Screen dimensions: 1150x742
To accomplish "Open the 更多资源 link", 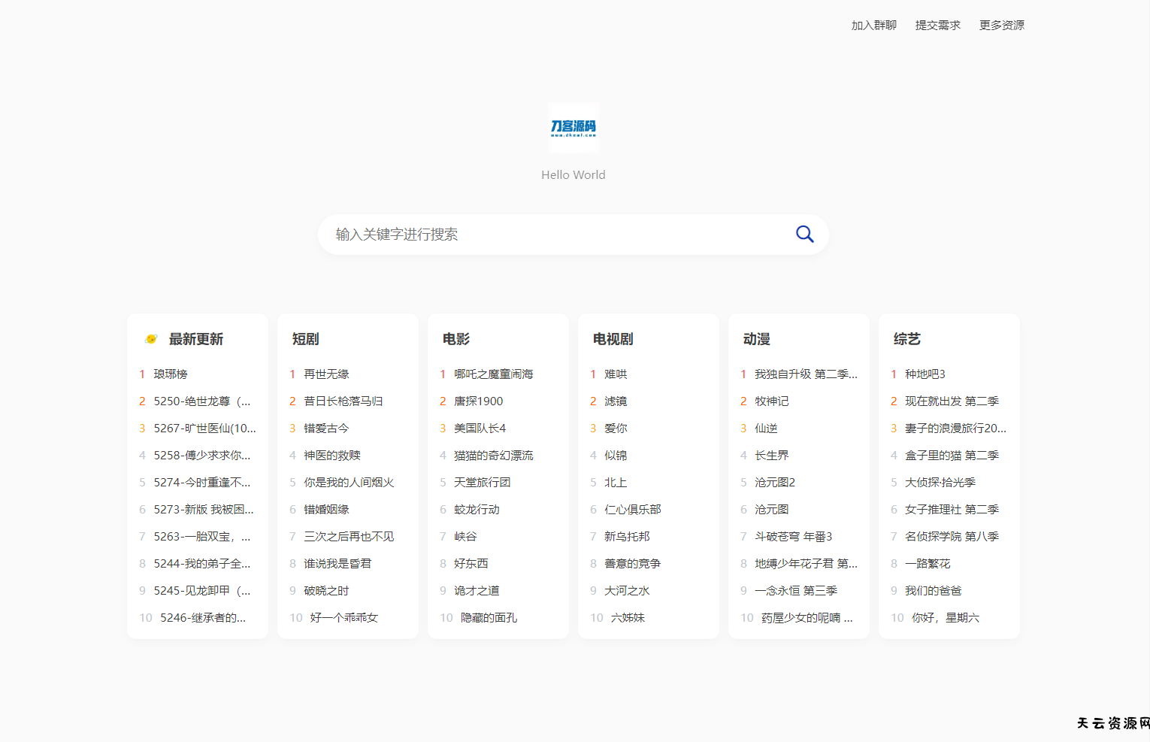I will tap(1001, 25).
